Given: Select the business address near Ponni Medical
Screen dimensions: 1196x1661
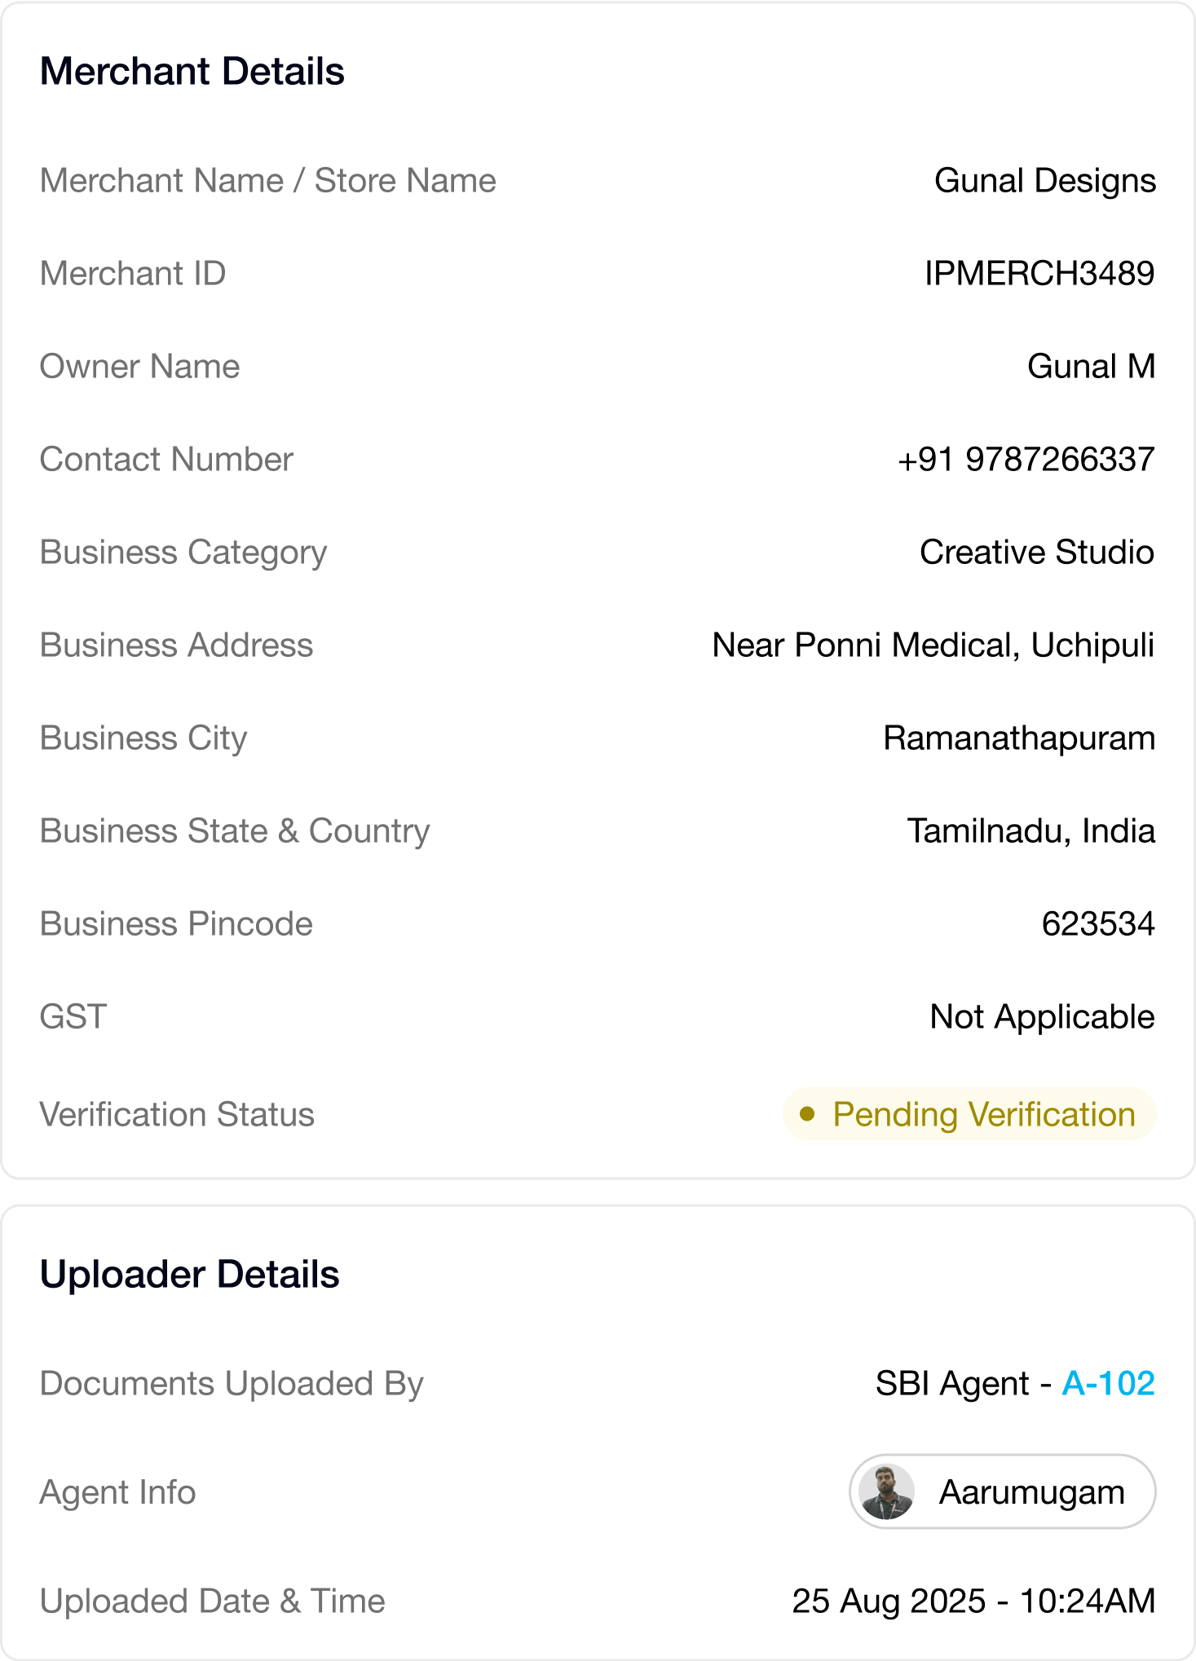Looking at the screenshot, I should point(933,645).
